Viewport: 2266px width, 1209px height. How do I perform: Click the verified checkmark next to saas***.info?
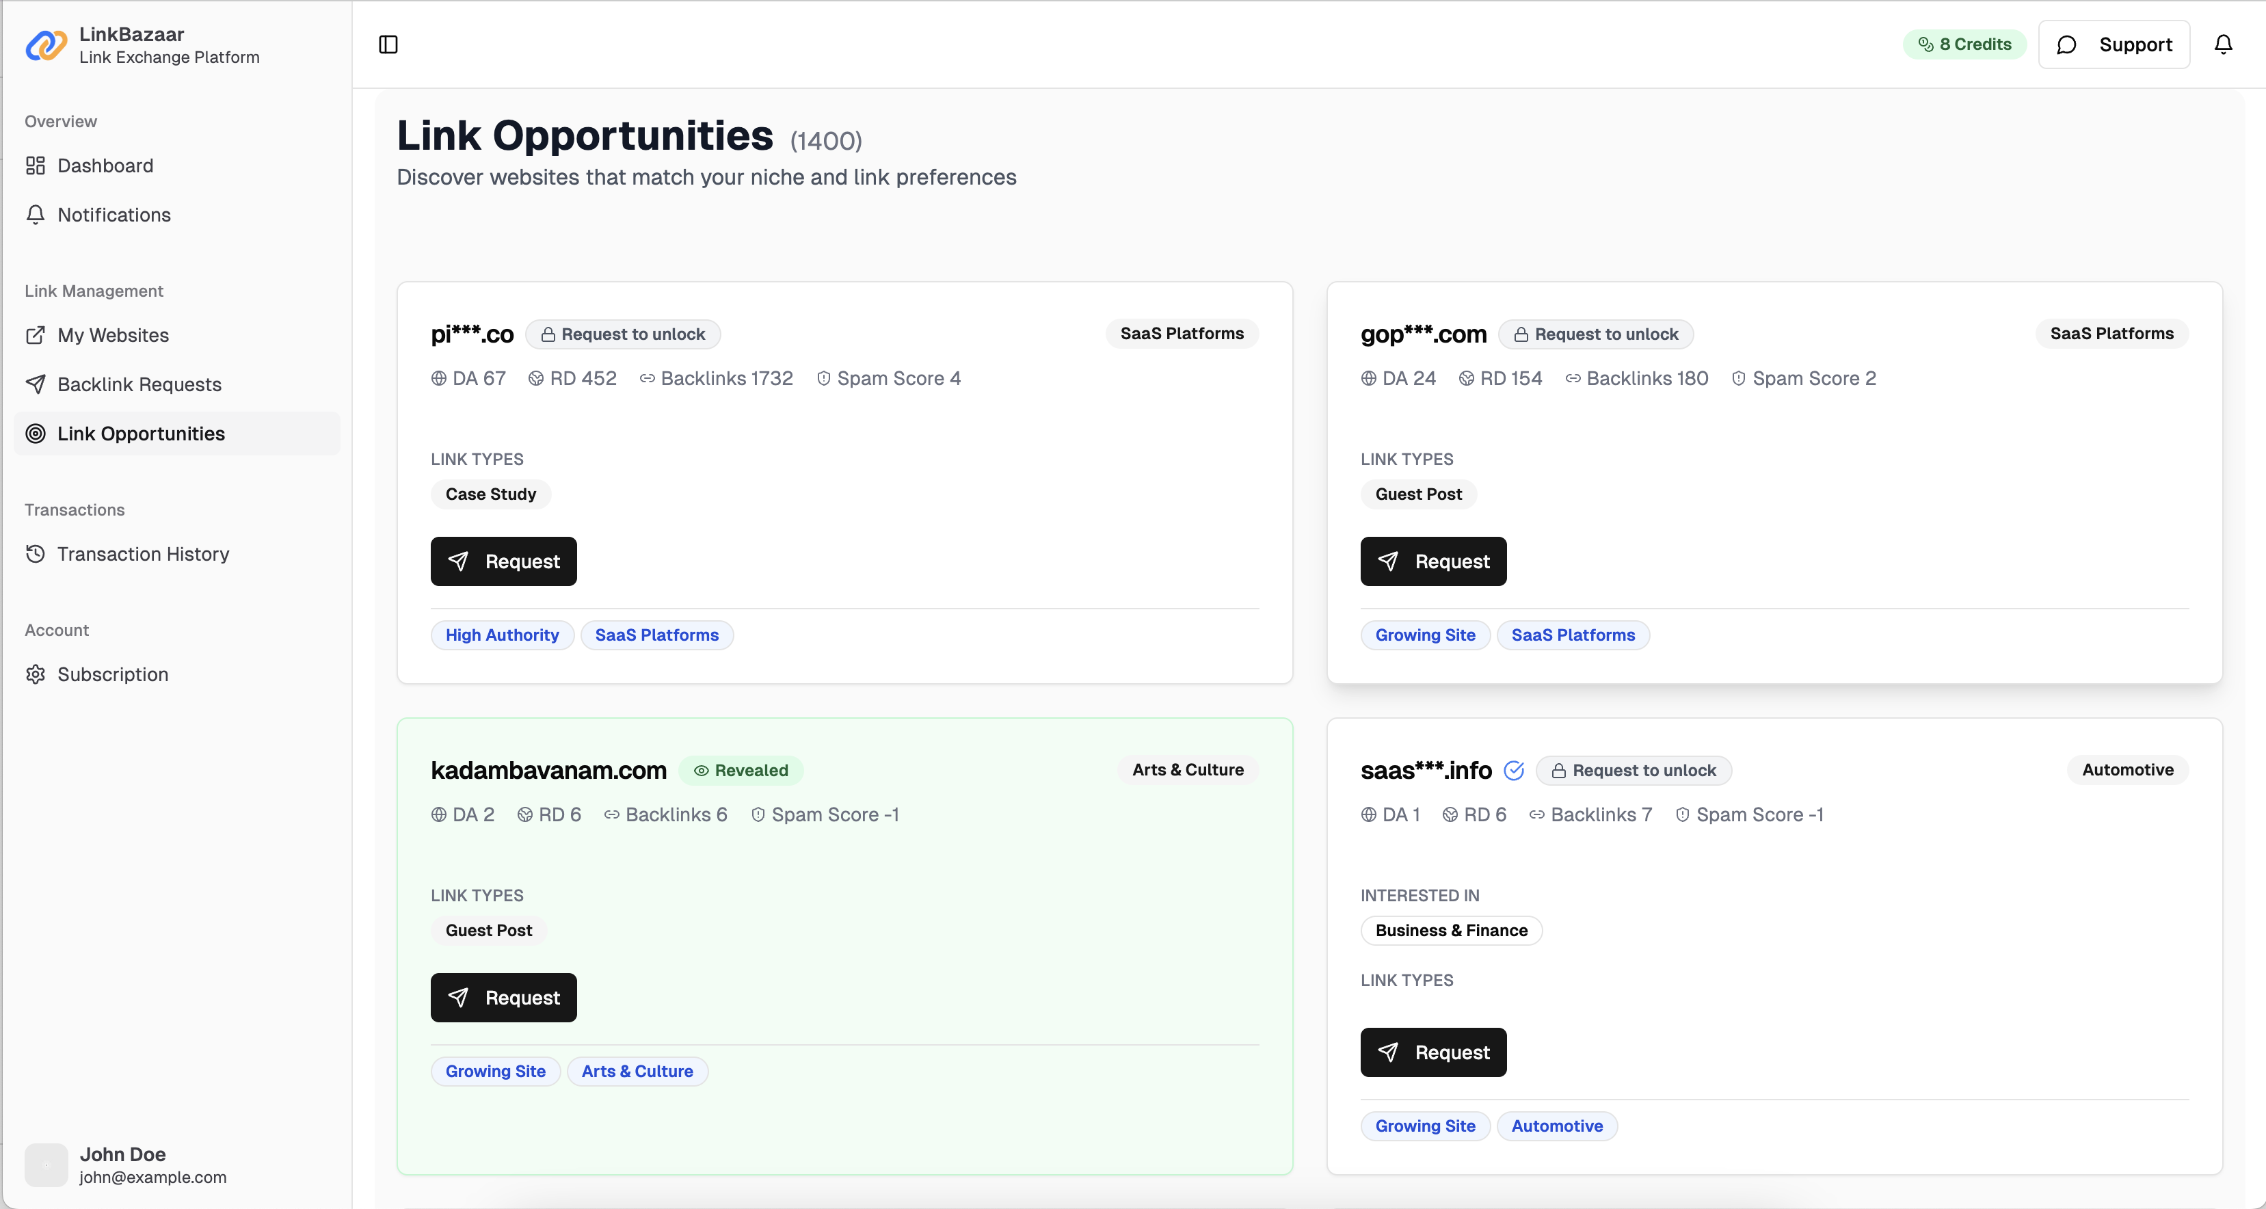1515,770
